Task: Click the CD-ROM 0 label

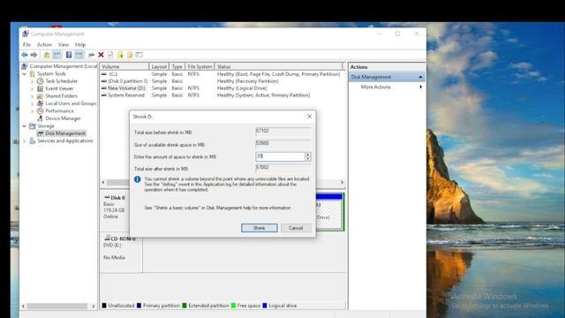Action: [x=123, y=238]
